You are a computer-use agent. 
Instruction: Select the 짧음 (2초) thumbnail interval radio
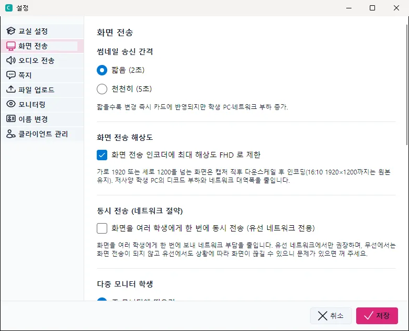[x=102, y=70]
